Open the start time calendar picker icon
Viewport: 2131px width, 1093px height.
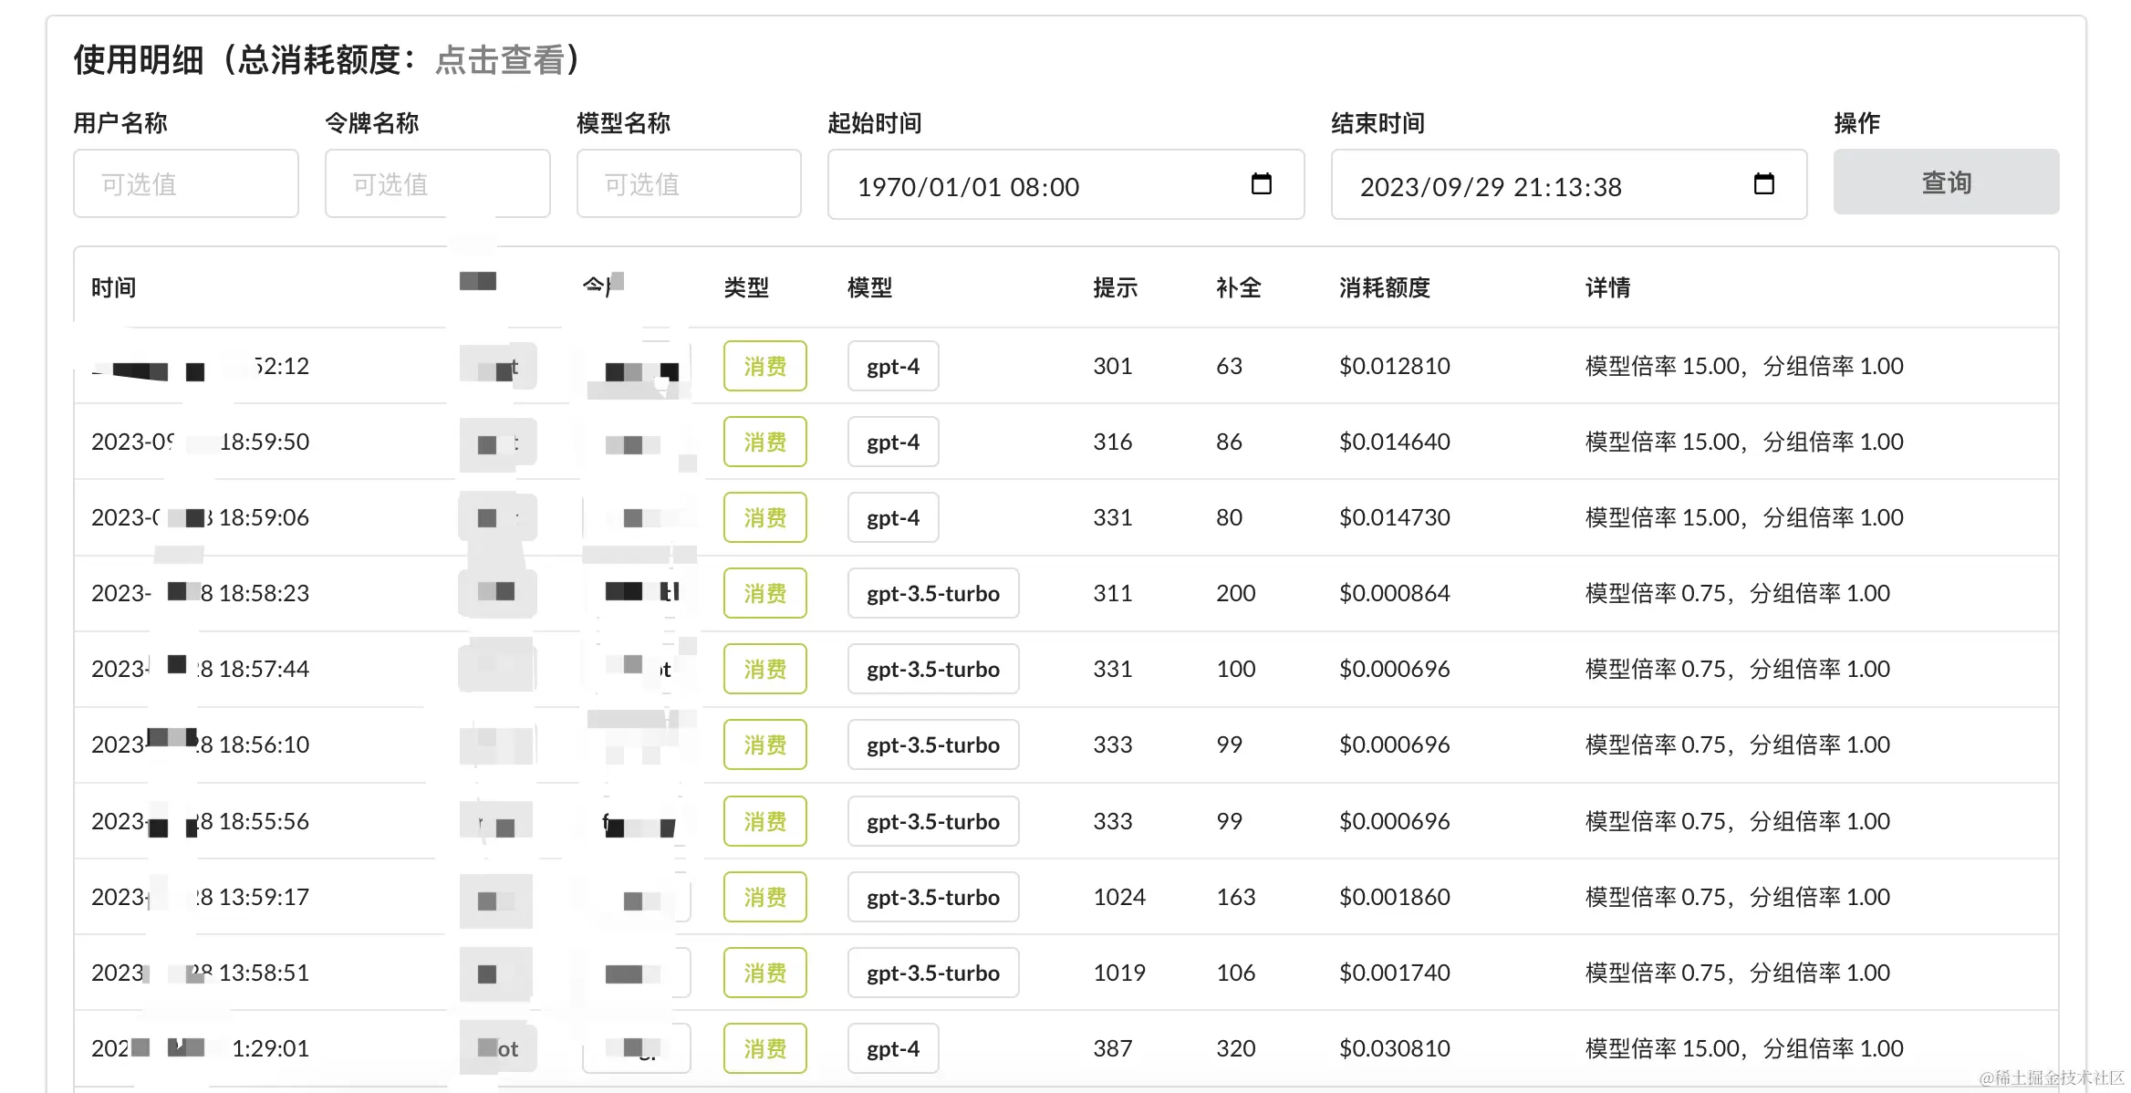click(1261, 184)
